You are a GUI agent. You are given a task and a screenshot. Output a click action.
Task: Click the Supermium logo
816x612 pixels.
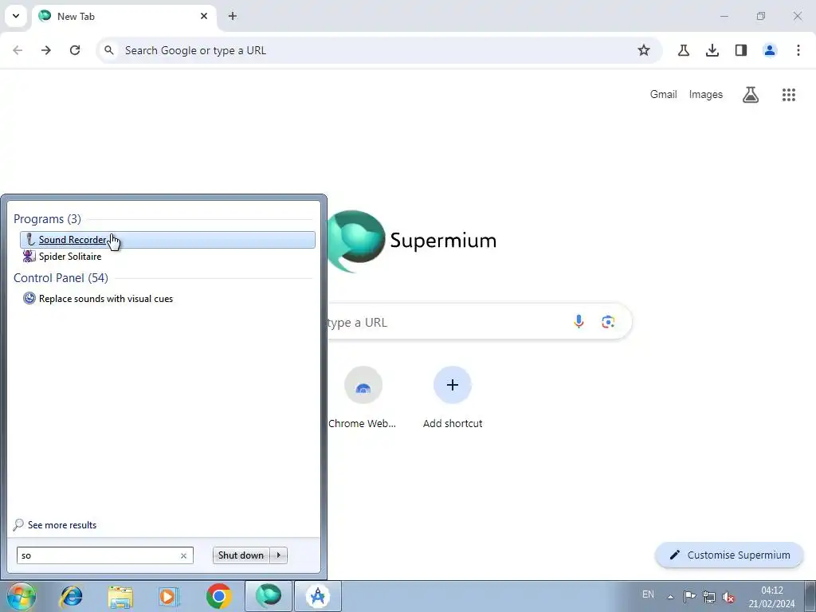(411, 241)
